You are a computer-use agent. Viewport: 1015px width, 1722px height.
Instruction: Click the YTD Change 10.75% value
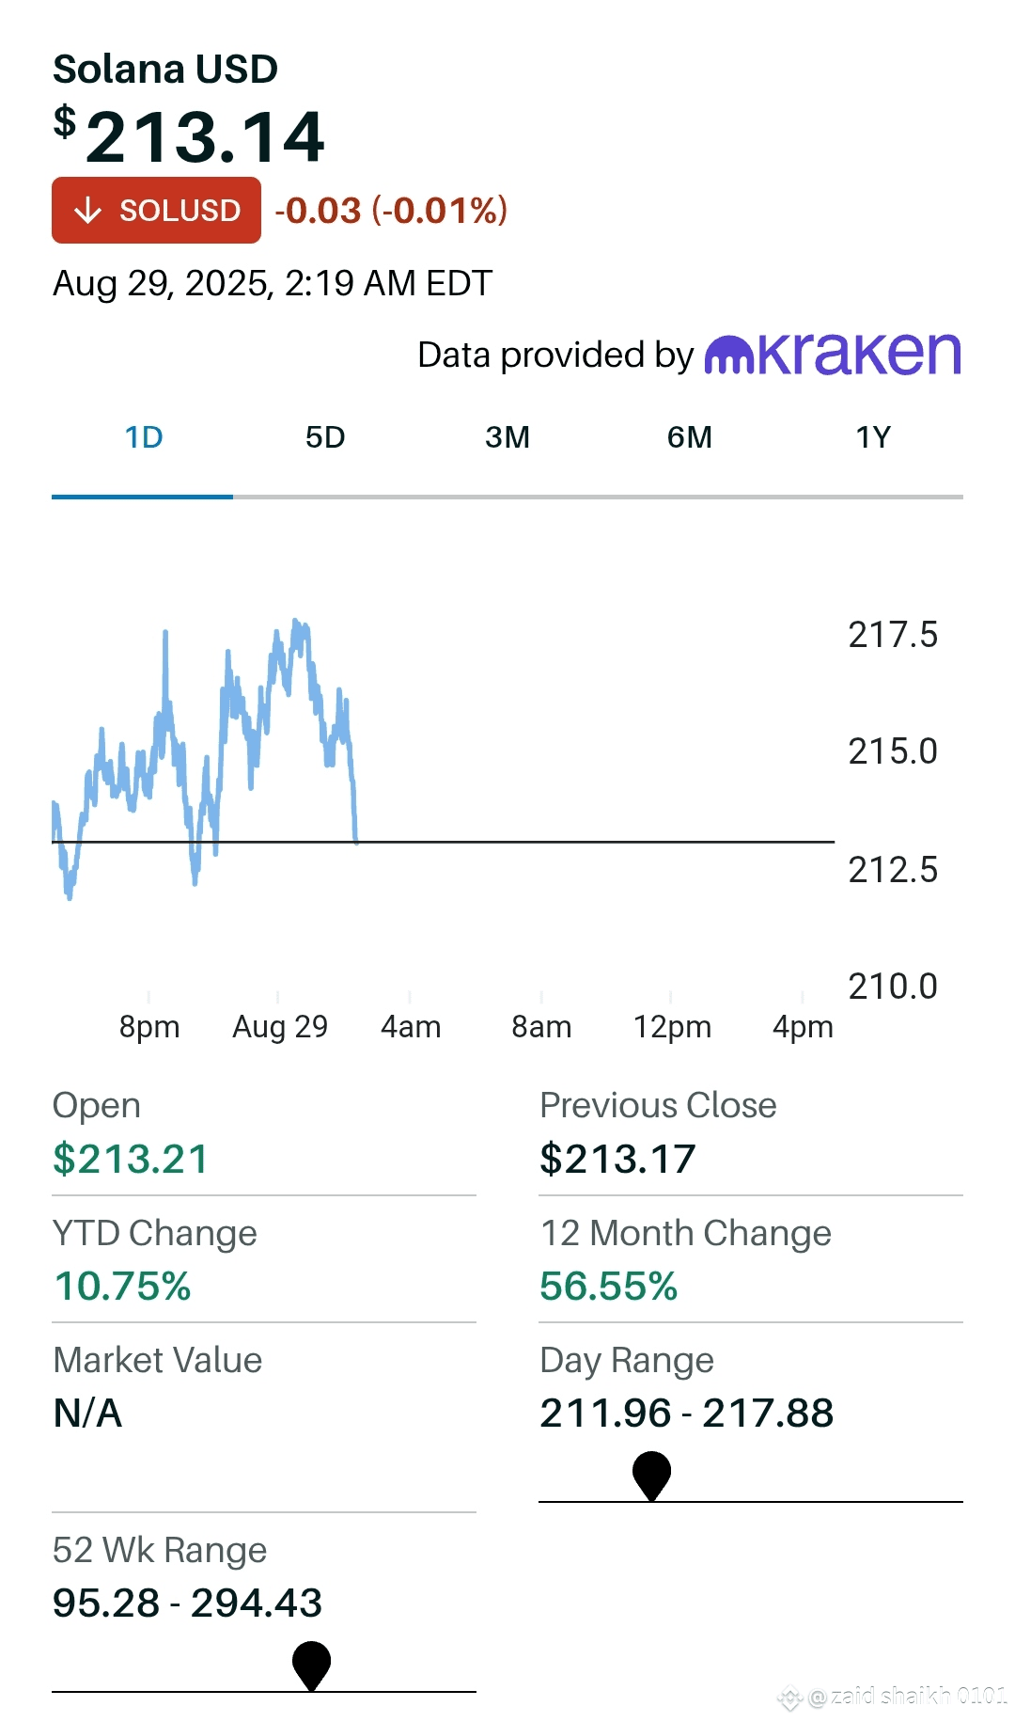point(123,1286)
